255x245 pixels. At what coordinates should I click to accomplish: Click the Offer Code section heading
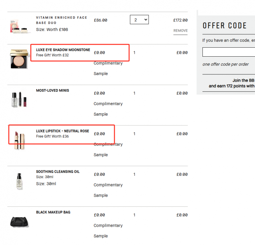pyautogui.click(x=224, y=25)
